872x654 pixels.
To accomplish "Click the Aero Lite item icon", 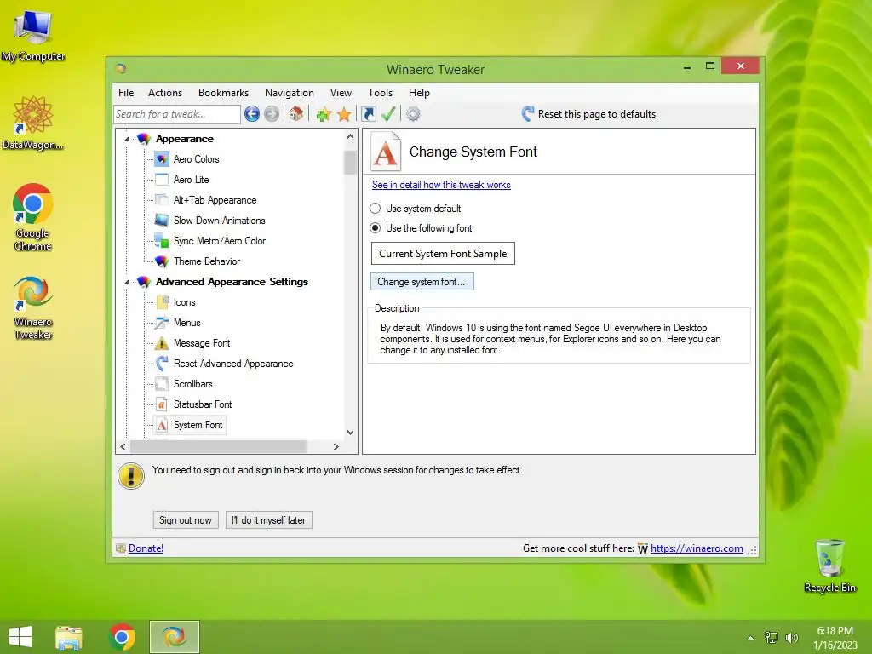I will point(162,180).
